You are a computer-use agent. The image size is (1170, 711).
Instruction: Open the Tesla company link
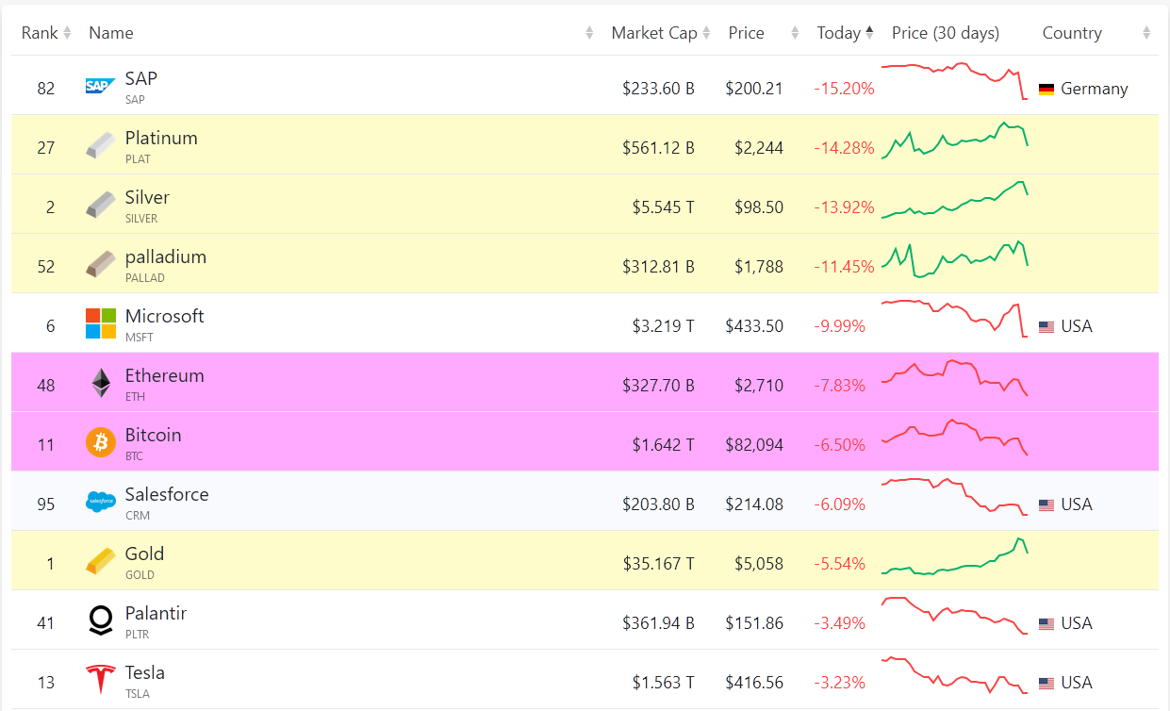point(145,672)
